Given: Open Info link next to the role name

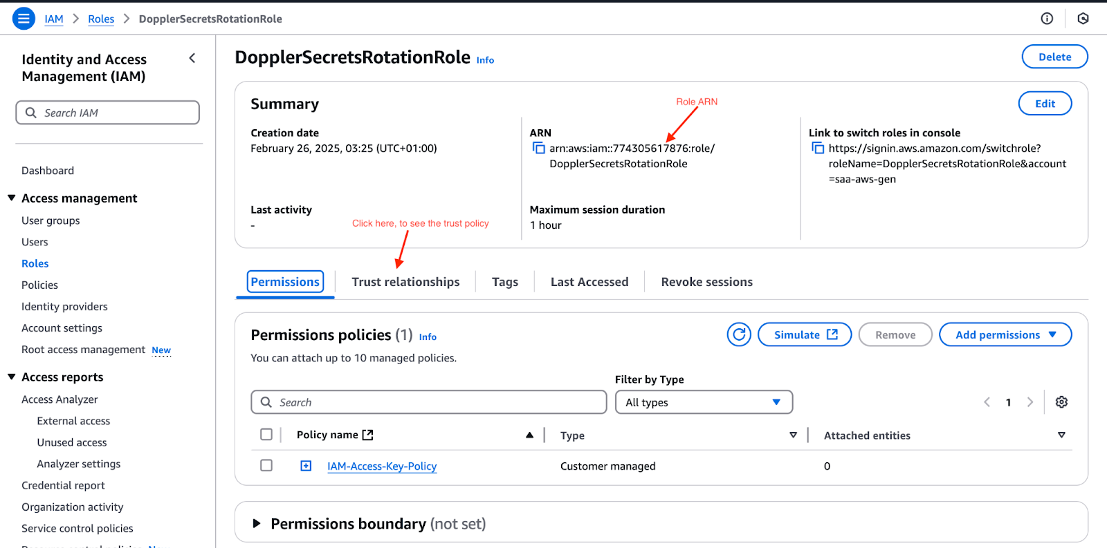Looking at the screenshot, I should [x=485, y=60].
